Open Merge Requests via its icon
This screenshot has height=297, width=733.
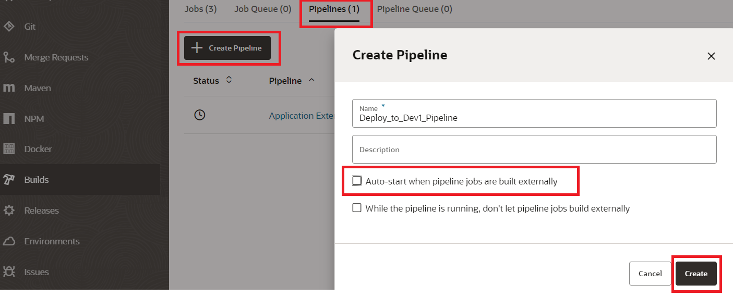[9, 57]
